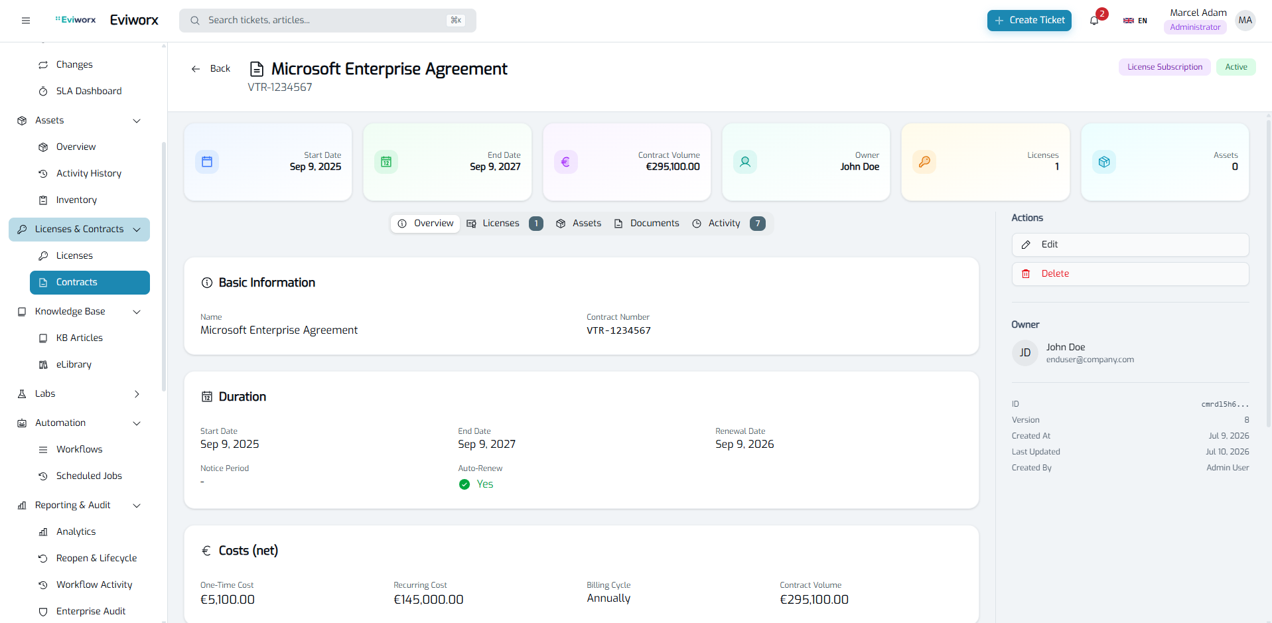
Task: Click the Edit action button
Action: click(x=1130, y=245)
